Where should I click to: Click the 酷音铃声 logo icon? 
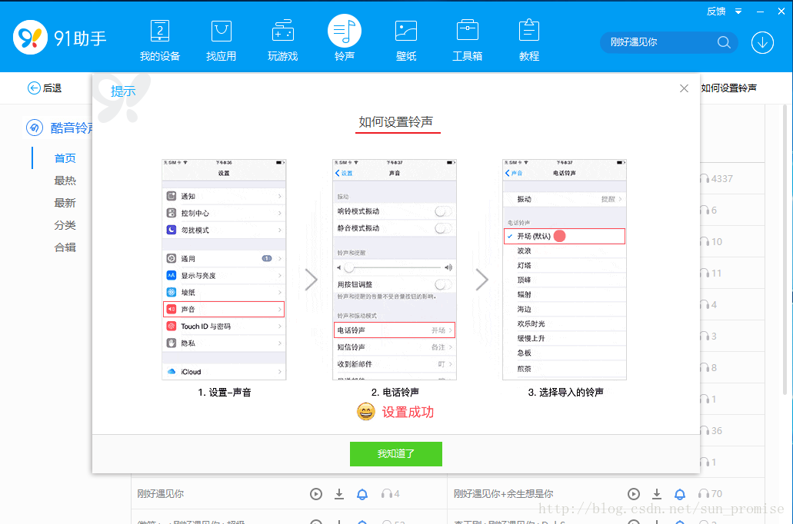[x=35, y=128]
